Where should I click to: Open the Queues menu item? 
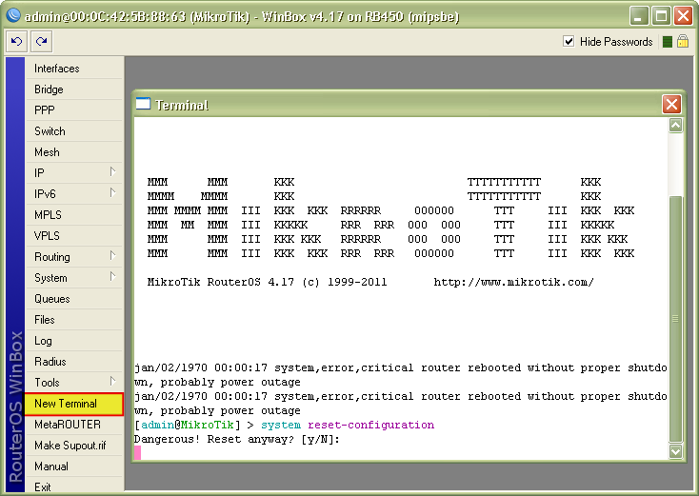[x=74, y=299]
